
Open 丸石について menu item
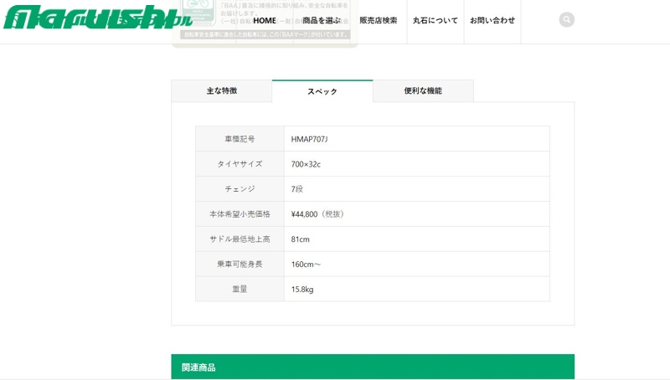435,20
